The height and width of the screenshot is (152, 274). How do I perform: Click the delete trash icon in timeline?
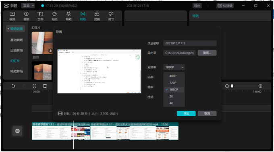[45, 86]
